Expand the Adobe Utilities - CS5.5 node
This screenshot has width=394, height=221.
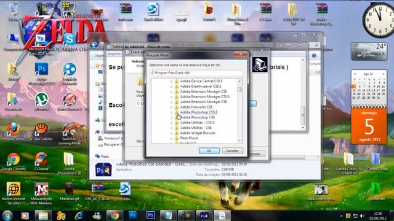point(172,123)
